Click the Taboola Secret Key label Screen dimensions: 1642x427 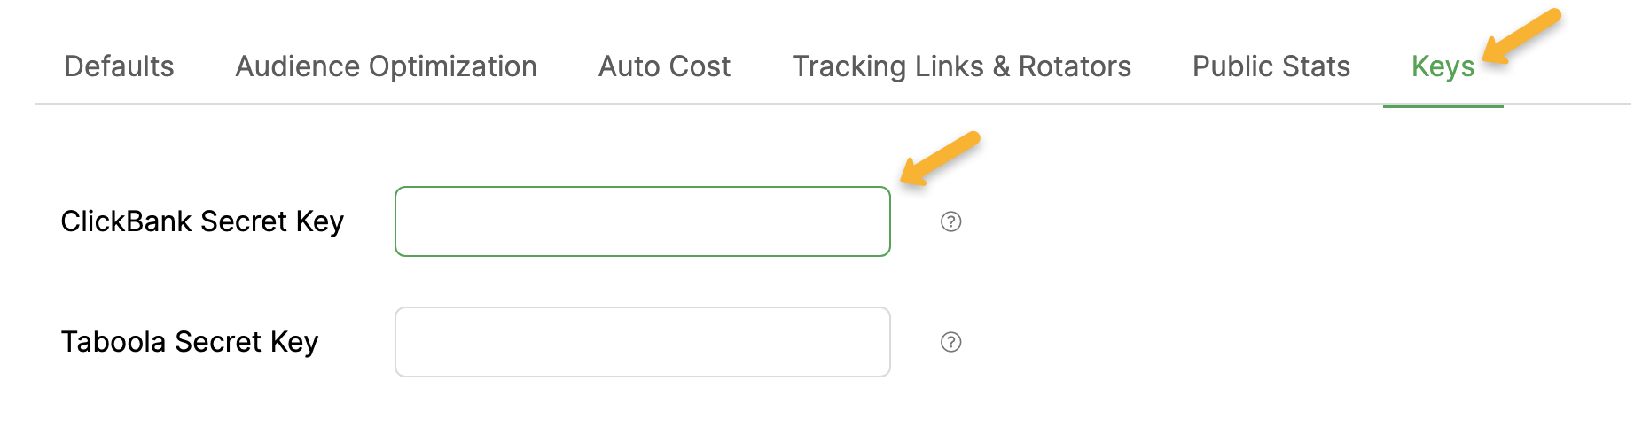(190, 342)
